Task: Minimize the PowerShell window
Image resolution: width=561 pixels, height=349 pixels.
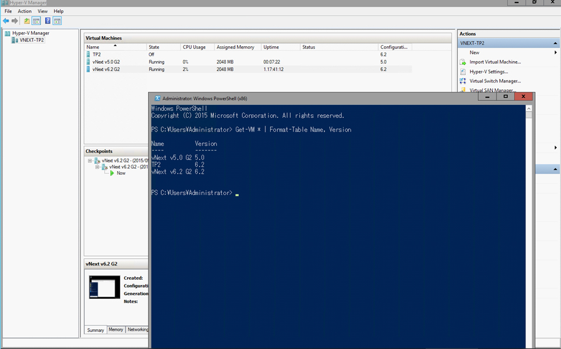Action: click(x=488, y=97)
